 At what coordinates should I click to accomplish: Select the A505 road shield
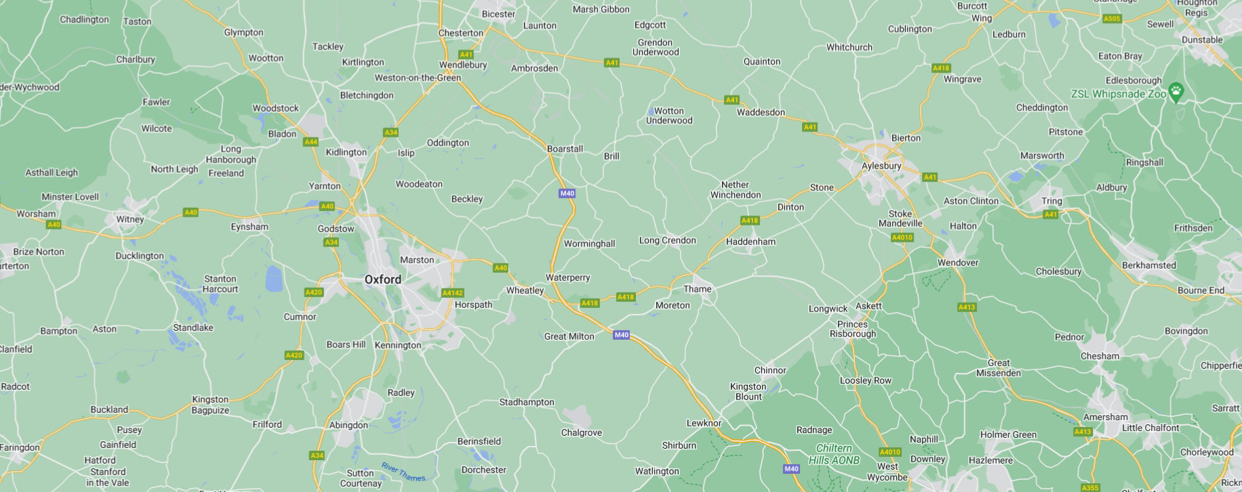1112,18
